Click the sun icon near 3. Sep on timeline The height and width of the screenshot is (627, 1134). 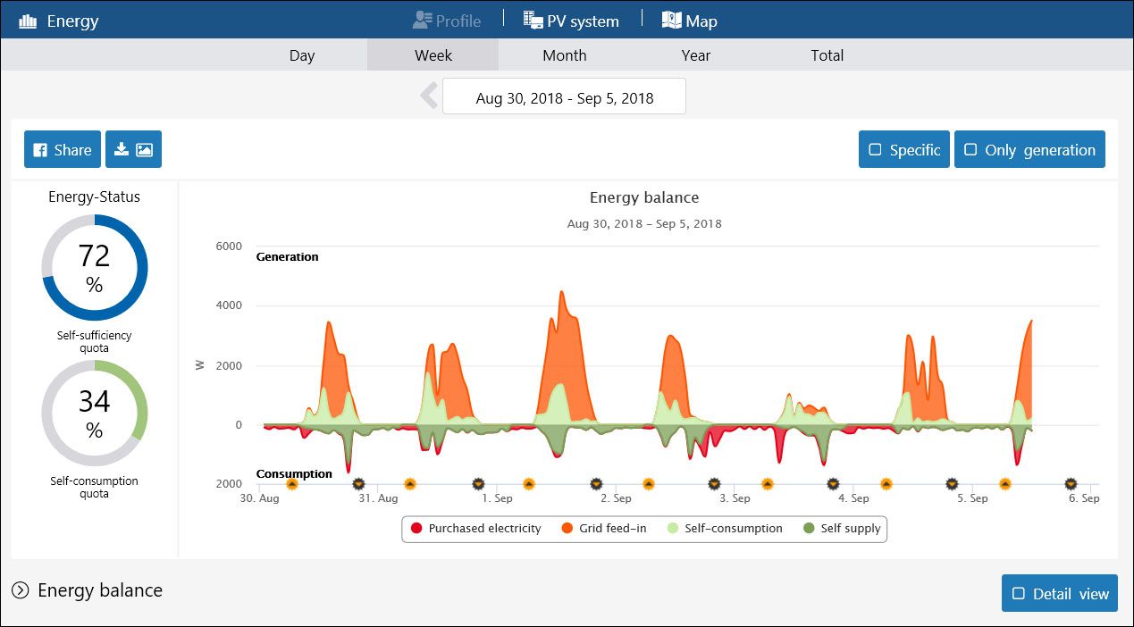pos(767,483)
